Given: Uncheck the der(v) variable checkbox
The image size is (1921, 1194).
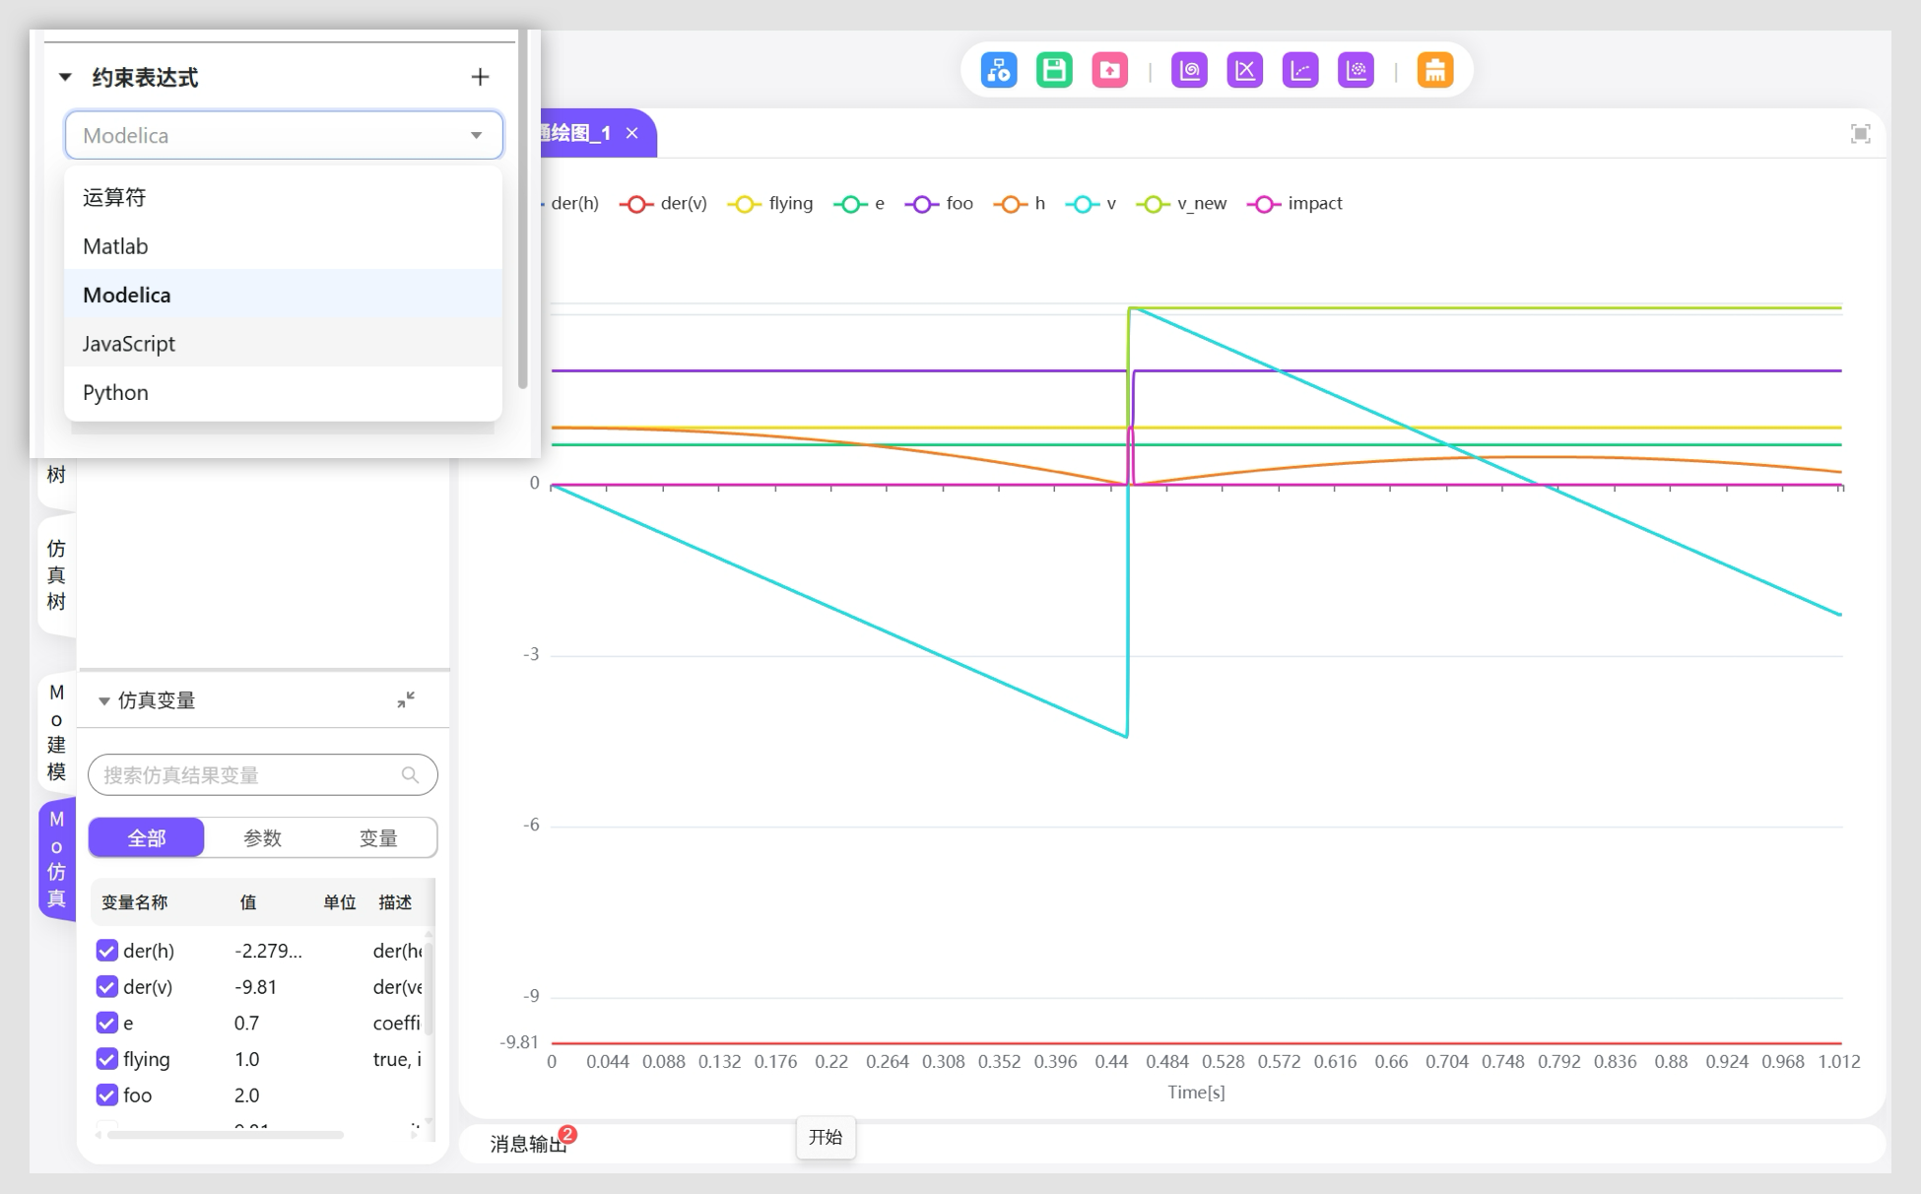Looking at the screenshot, I should [106, 986].
